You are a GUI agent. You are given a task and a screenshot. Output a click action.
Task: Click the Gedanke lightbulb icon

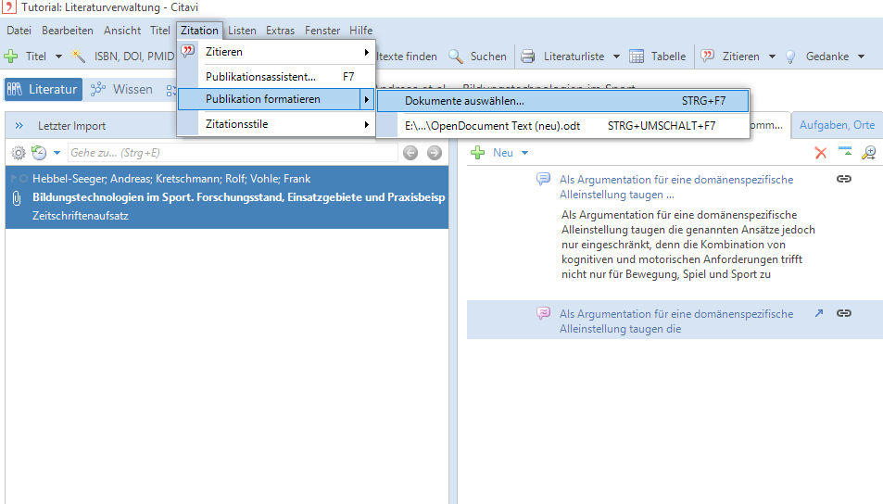point(790,57)
